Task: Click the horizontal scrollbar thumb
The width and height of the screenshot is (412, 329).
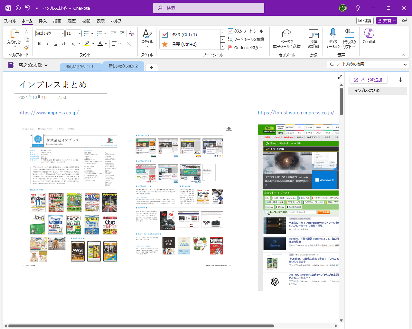Action: click(141, 326)
